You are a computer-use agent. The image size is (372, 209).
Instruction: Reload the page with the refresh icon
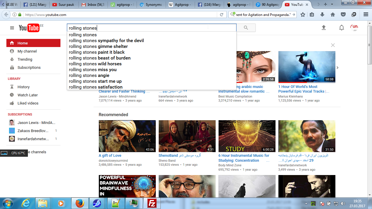pos(221,15)
